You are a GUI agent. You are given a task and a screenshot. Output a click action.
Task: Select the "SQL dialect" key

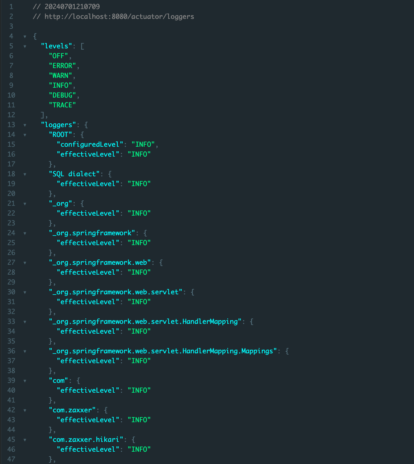[74, 174]
